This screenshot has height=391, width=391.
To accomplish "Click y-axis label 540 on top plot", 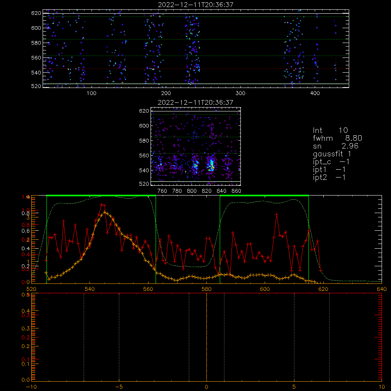I will click(36, 73).
